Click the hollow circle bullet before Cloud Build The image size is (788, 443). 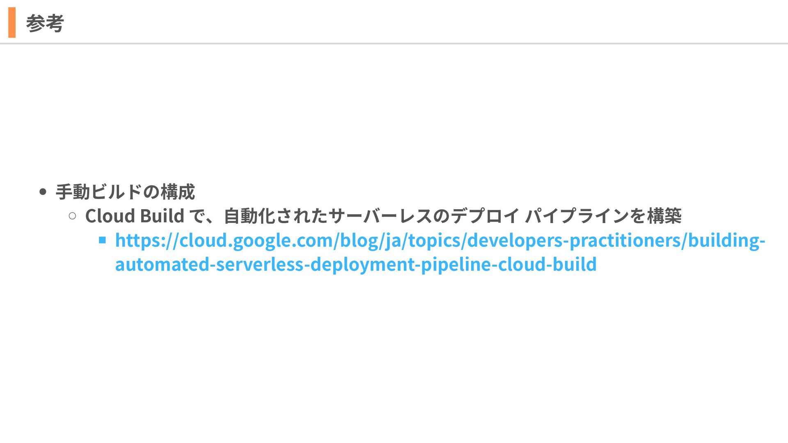pyautogui.click(x=73, y=216)
